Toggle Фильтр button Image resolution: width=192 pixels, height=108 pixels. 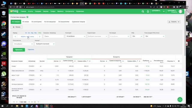(x=17, y=27)
